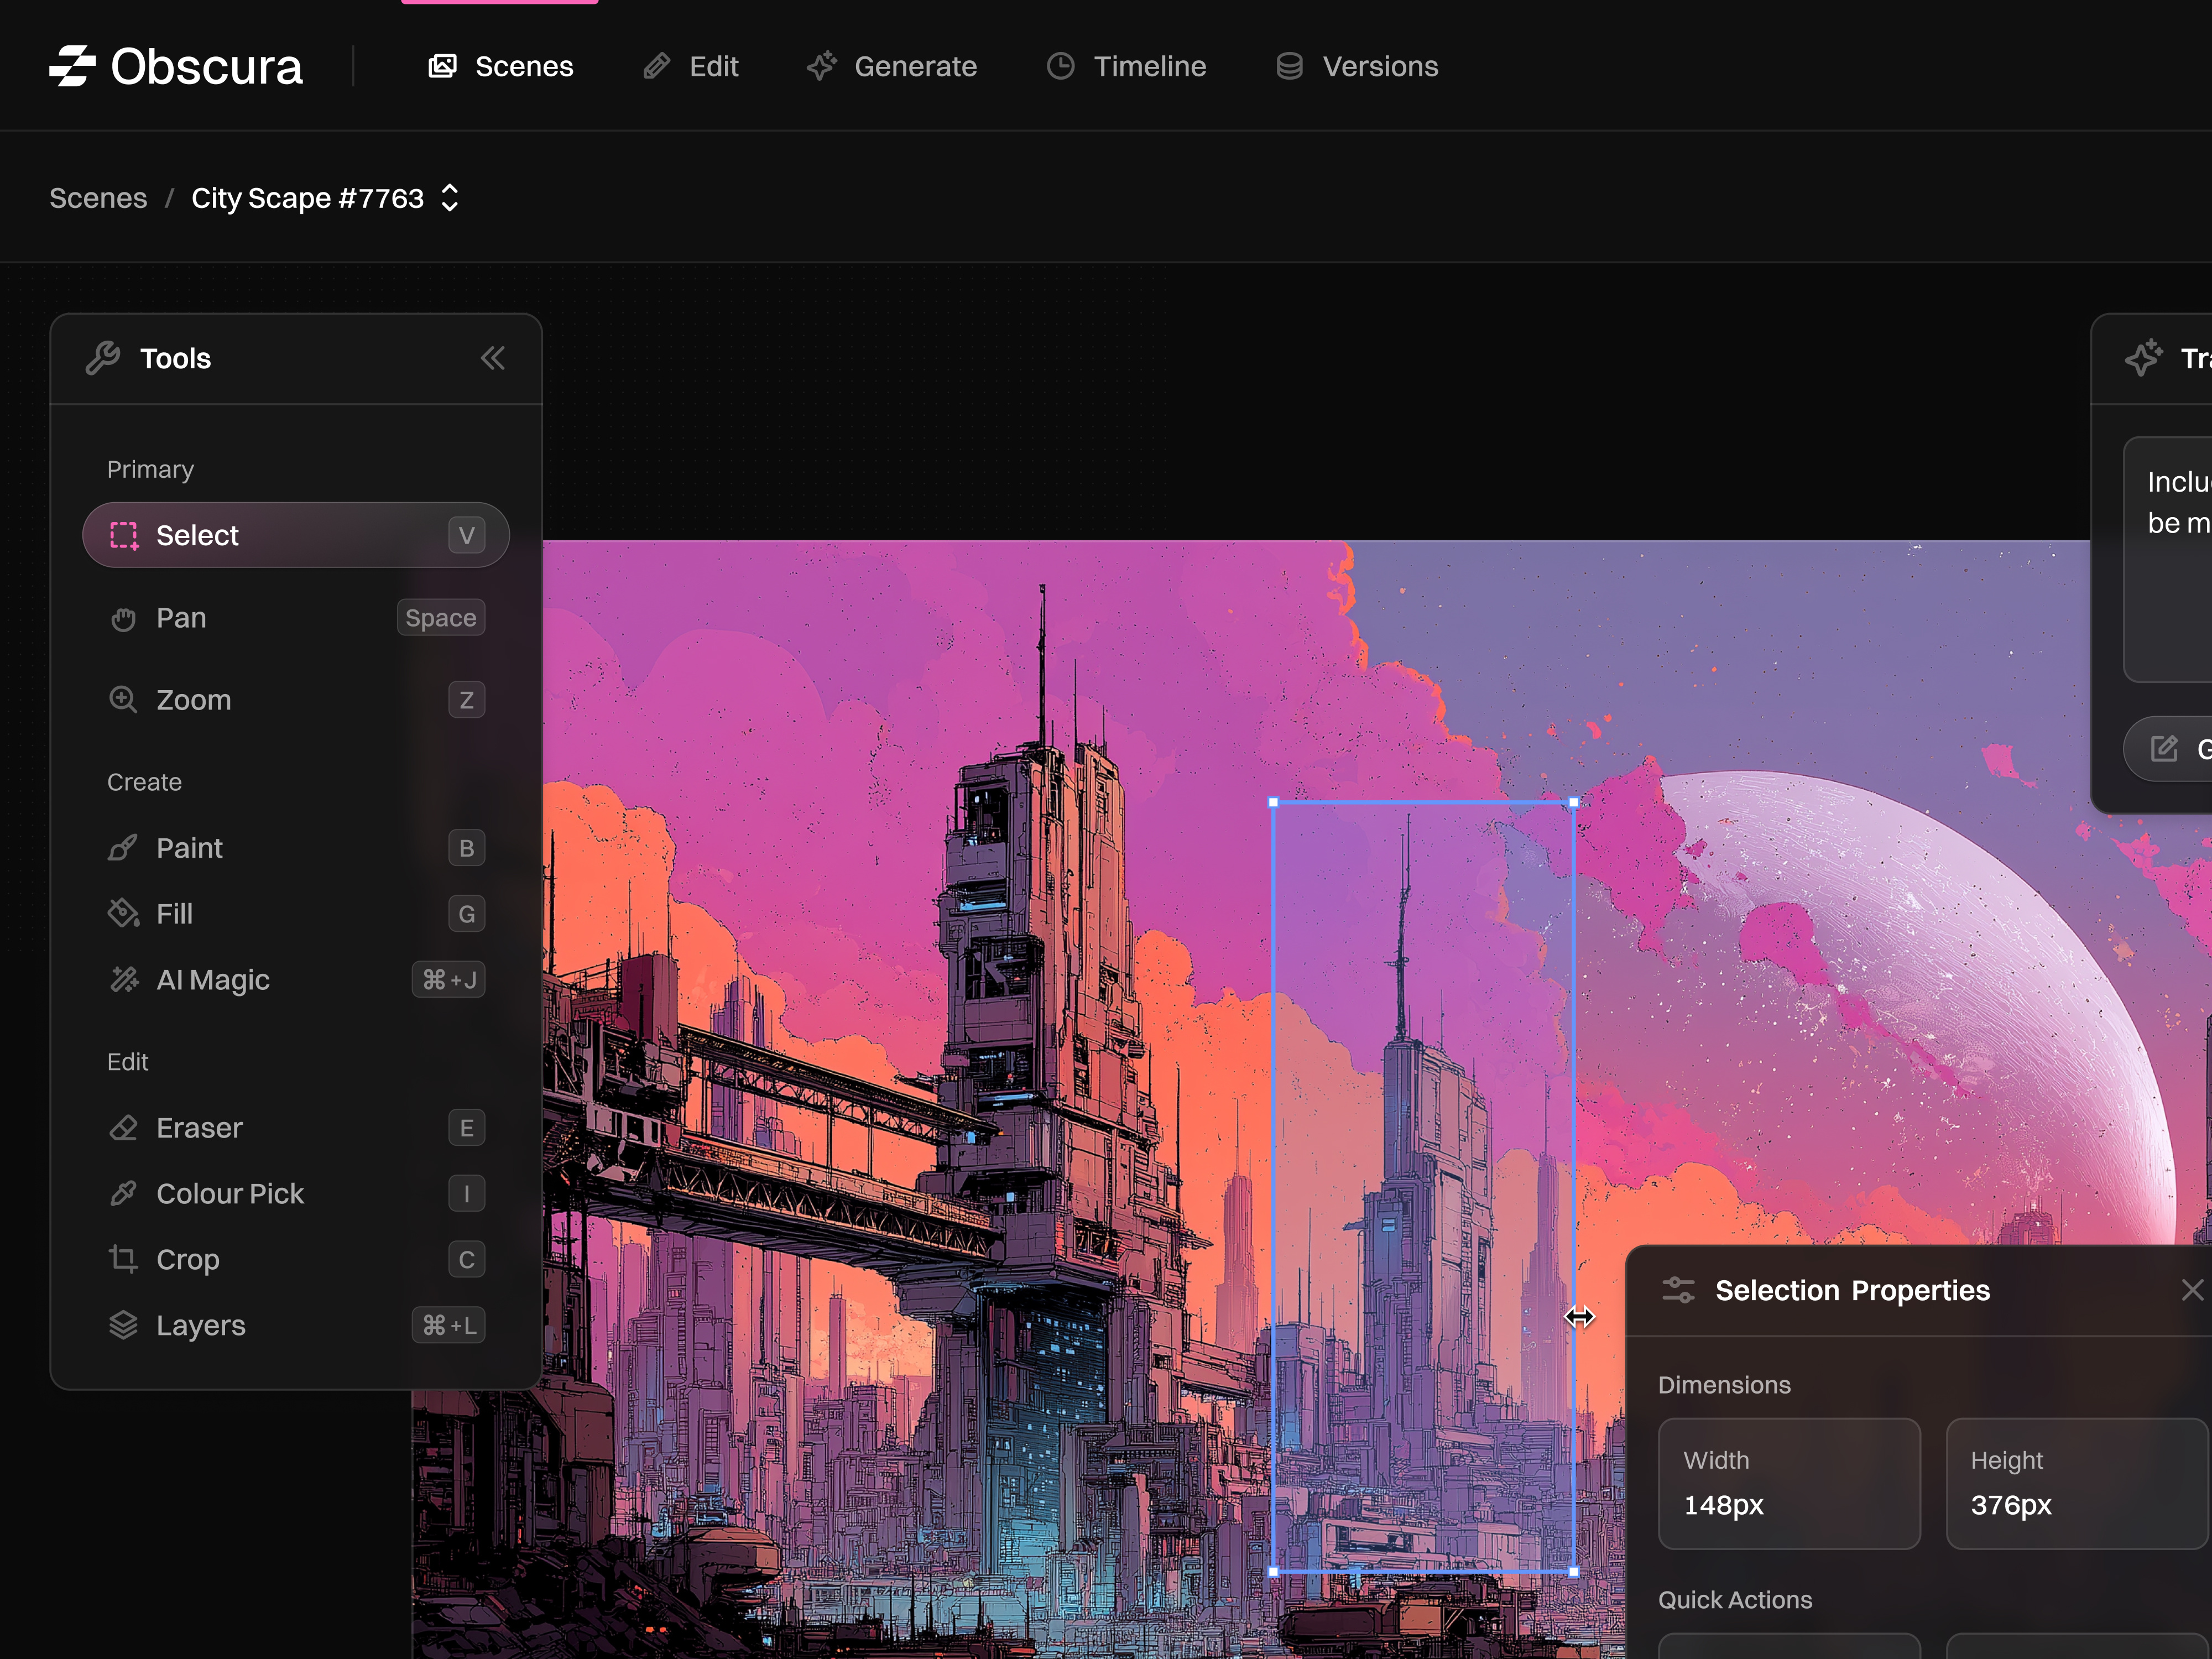The image size is (2212, 1659).
Task: Click the G shortcut badge on Fill
Action: (x=466, y=914)
